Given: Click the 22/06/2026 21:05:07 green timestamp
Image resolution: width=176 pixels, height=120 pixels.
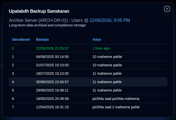Looking at the screenshot, I should [52, 48].
